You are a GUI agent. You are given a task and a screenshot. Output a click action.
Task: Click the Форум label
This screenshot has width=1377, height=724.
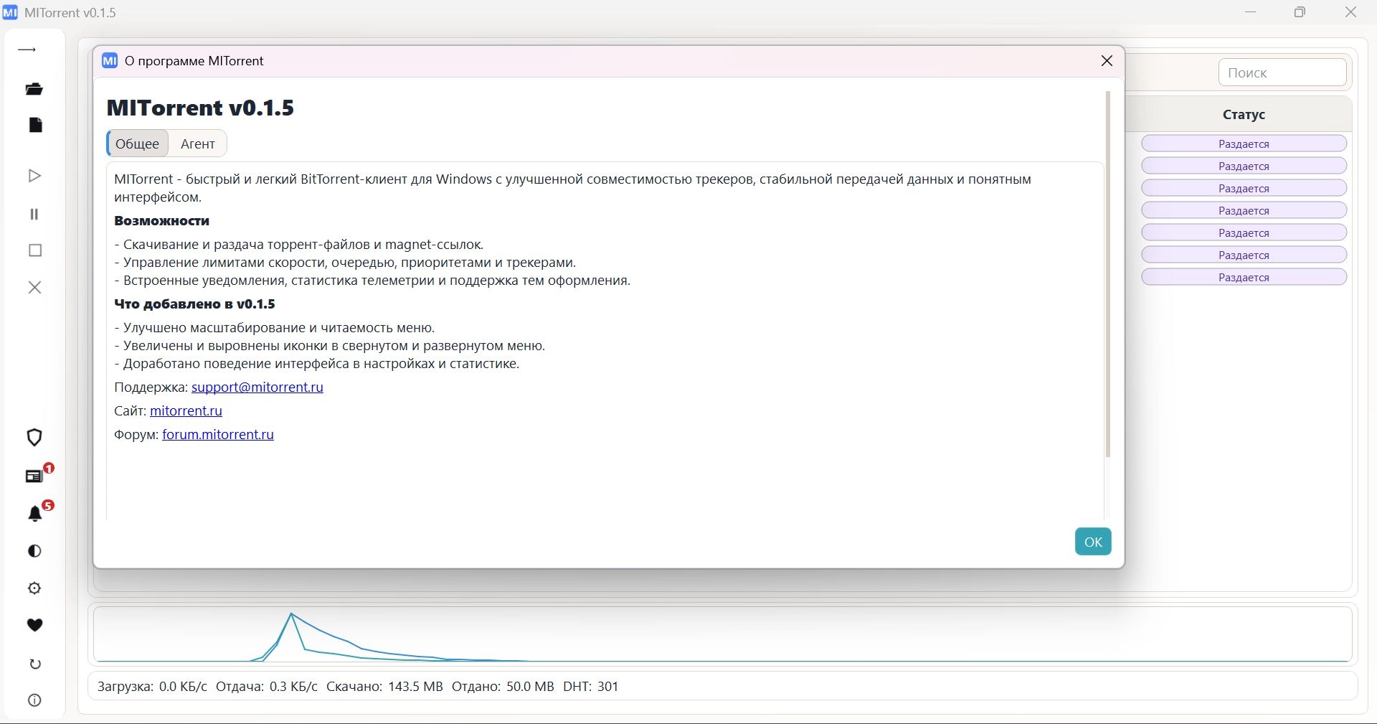(x=136, y=435)
